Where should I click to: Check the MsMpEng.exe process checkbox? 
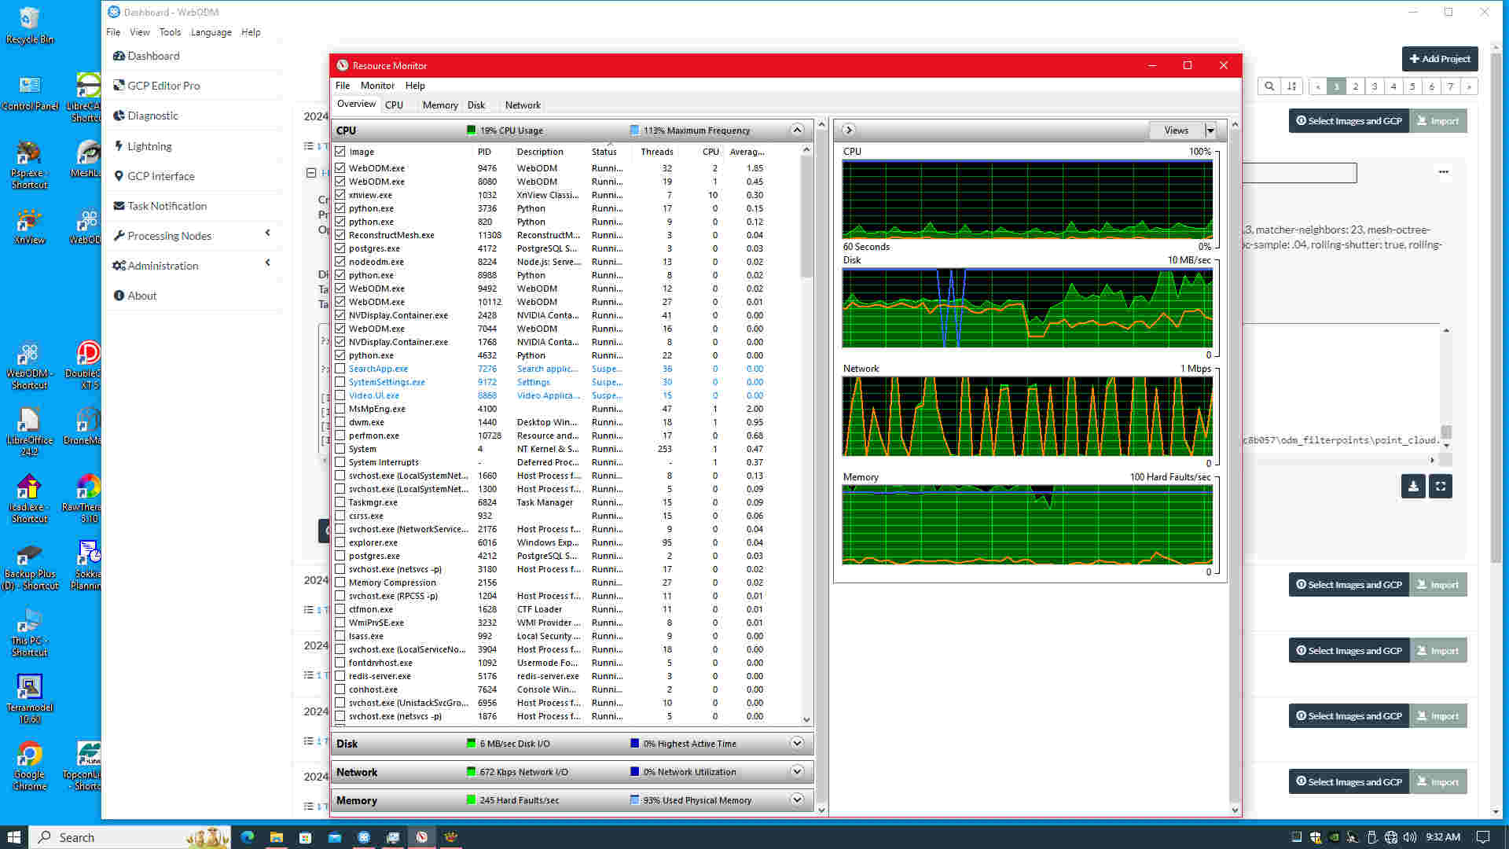tap(340, 409)
